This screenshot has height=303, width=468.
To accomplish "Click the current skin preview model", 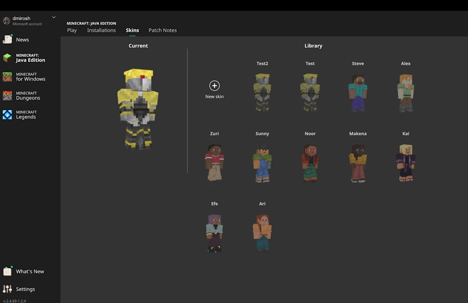I will (138, 109).
